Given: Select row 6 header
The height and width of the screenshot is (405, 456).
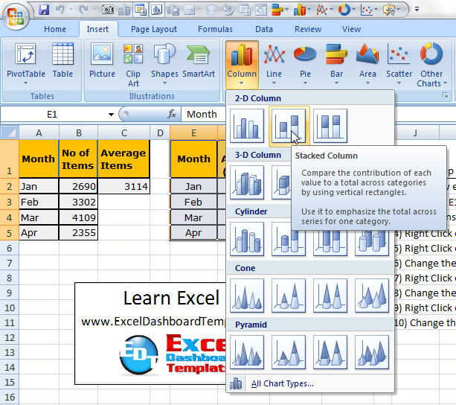Looking at the screenshot, I should pos(10,248).
